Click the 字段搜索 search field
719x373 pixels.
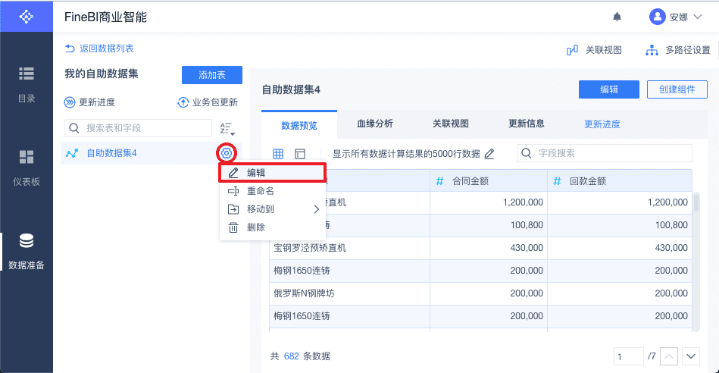click(611, 153)
